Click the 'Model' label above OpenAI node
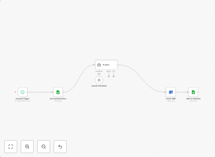This screenshot has height=157, width=215. coord(99,74)
